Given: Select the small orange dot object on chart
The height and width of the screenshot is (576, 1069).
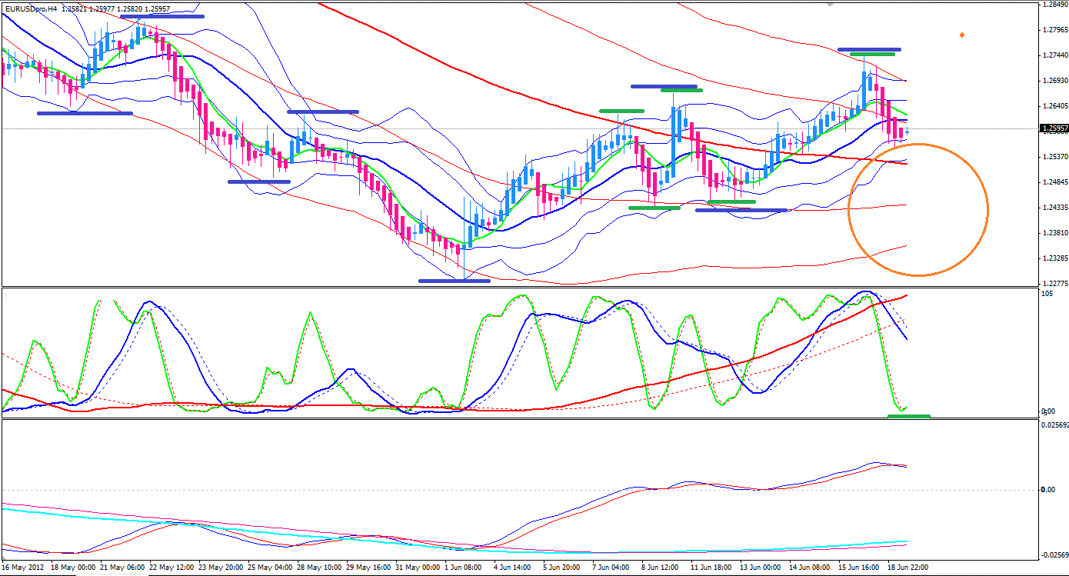Looking at the screenshot, I should [x=962, y=35].
